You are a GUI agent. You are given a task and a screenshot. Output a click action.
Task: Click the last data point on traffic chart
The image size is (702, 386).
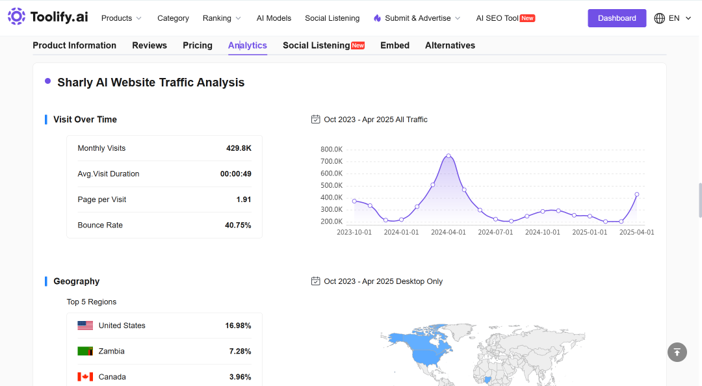636,194
